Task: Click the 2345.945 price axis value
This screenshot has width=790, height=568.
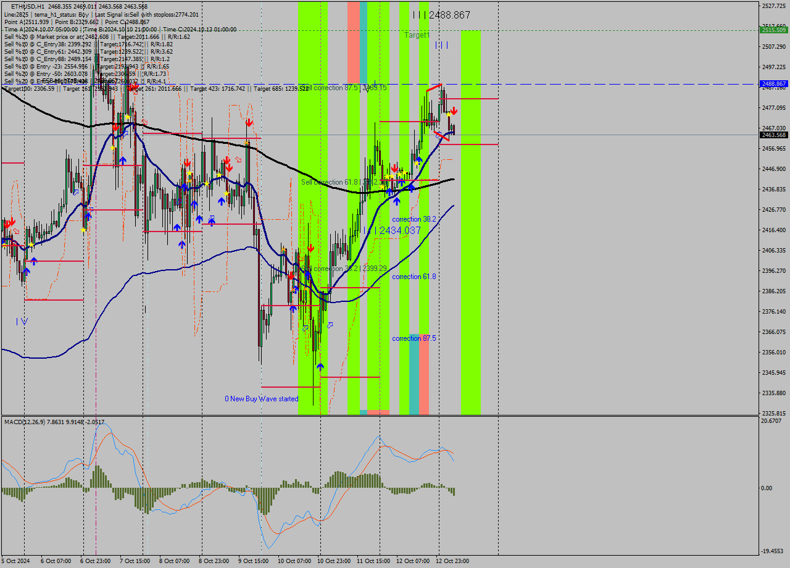Action: click(774, 372)
